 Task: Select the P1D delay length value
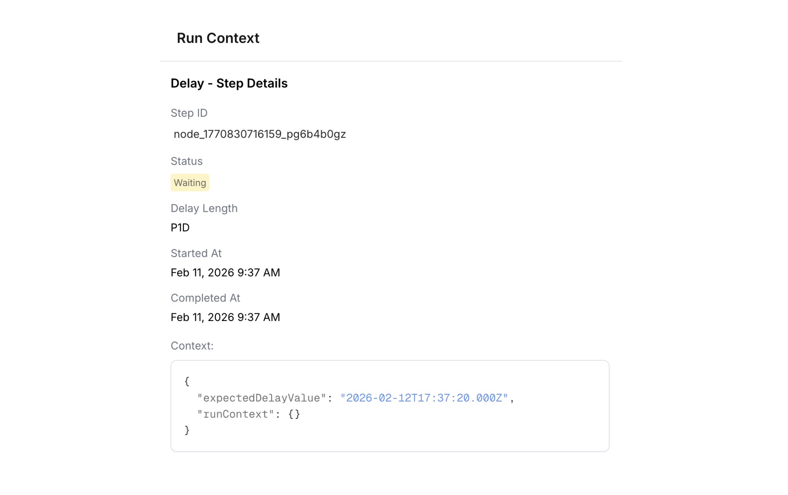point(180,228)
